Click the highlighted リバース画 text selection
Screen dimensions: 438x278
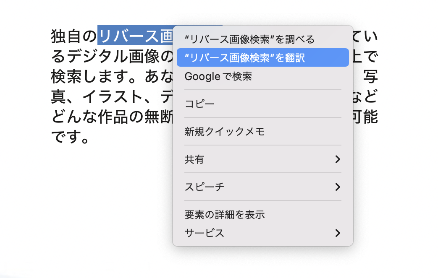(x=134, y=36)
